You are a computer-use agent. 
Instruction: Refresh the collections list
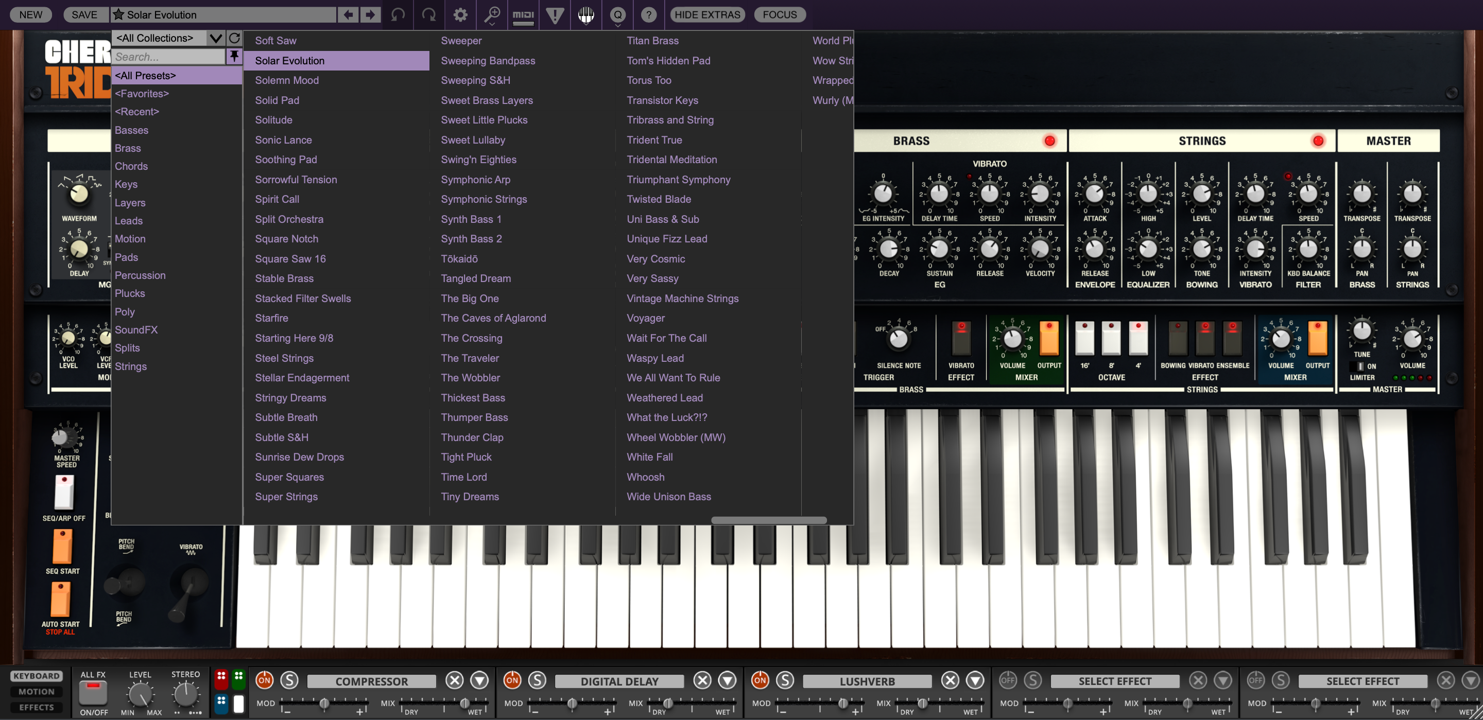click(234, 38)
